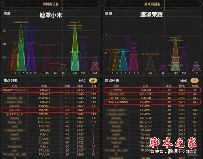Select left-list TP-LINK row with strength -51

[x=50, y=151]
